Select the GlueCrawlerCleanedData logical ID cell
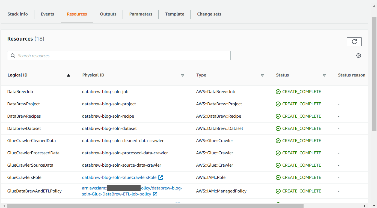This screenshot has width=377, height=208. pos(31,141)
